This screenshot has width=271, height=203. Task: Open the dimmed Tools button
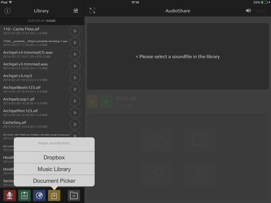click(x=261, y=11)
